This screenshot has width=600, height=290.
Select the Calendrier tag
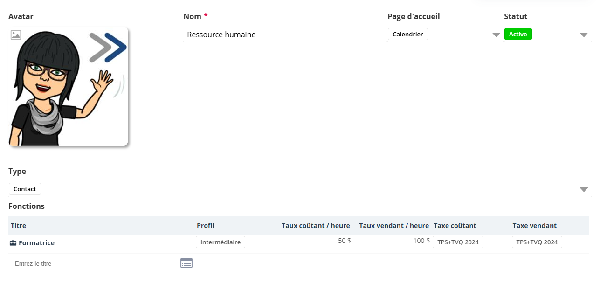point(408,34)
